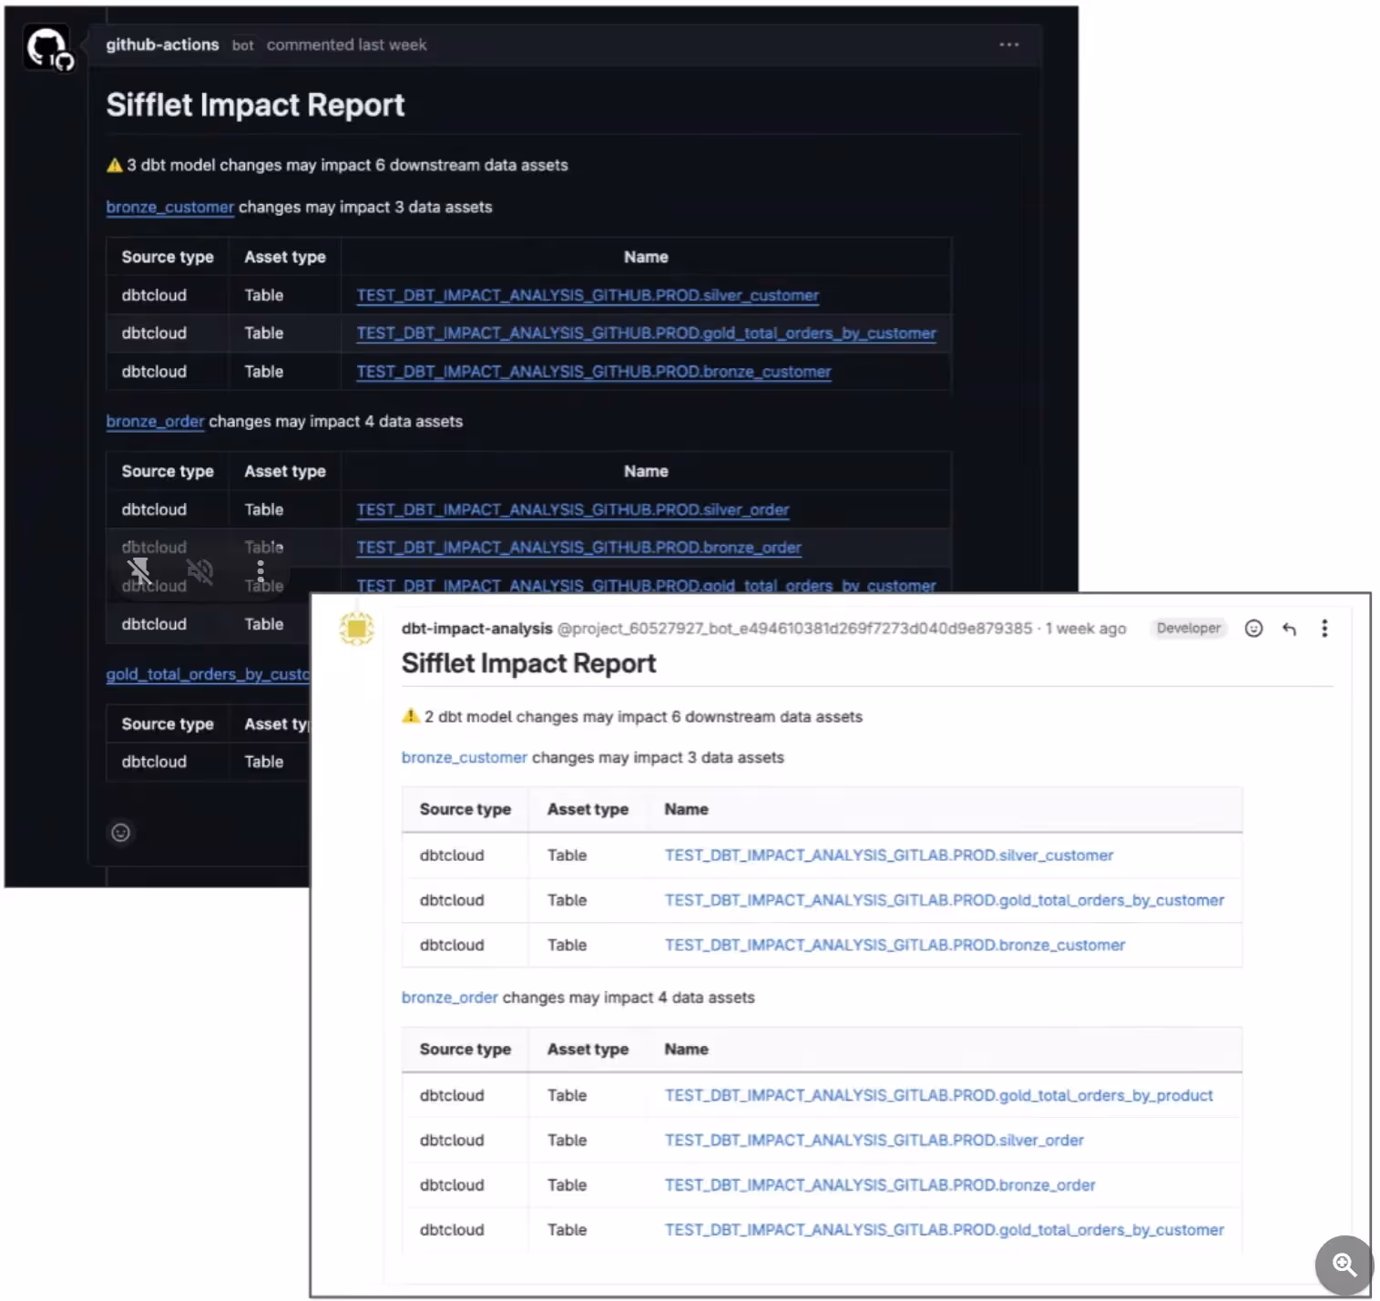Open GITHUB.PROD.bronze_order table link

578,548
